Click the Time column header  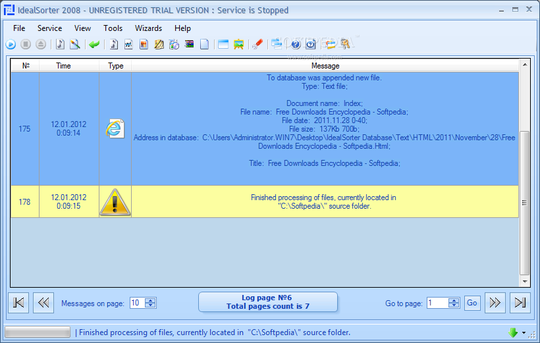[x=69, y=65]
